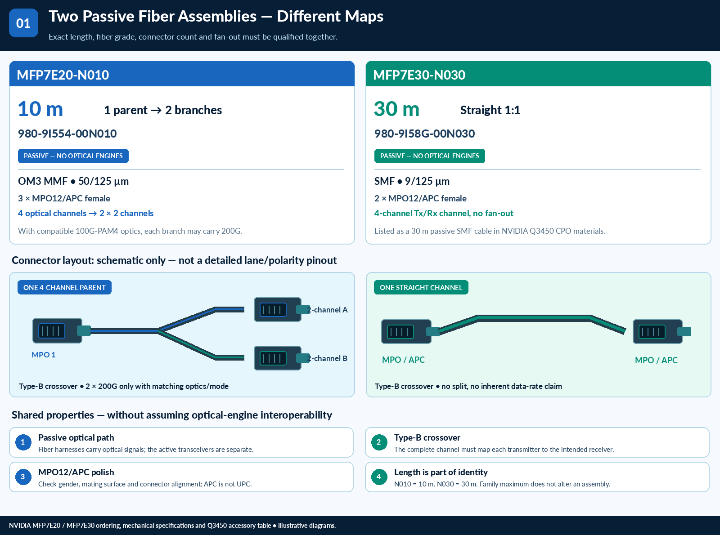Click the '10 m' length value
This screenshot has width=720, height=535.
40,109
